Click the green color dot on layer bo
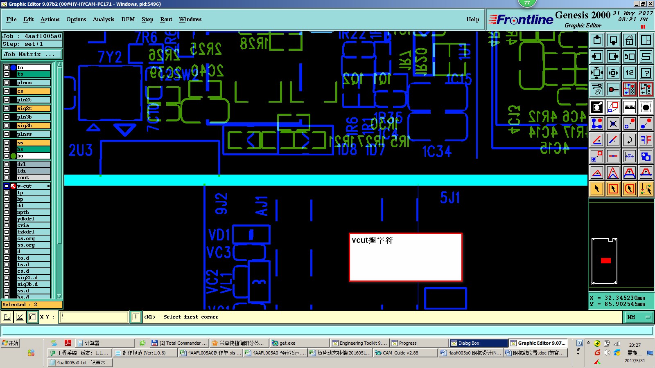Viewport: 655px width, 368px height. pyautogui.click(x=13, y=156)
